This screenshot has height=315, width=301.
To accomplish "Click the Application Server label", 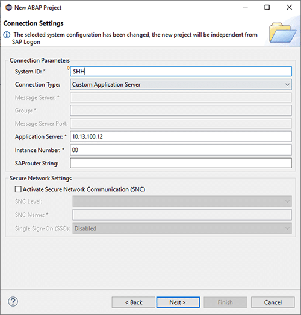I will pyautogui.click(x=41, y=137).
